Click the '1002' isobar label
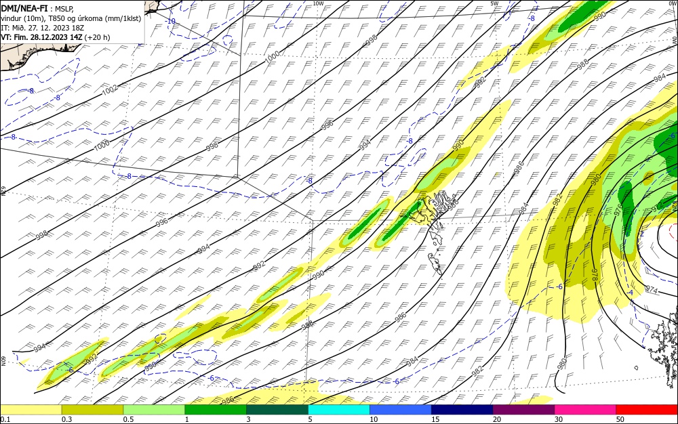Image resolution: width=678 pixels, height=424 pixels. (110, 89)
